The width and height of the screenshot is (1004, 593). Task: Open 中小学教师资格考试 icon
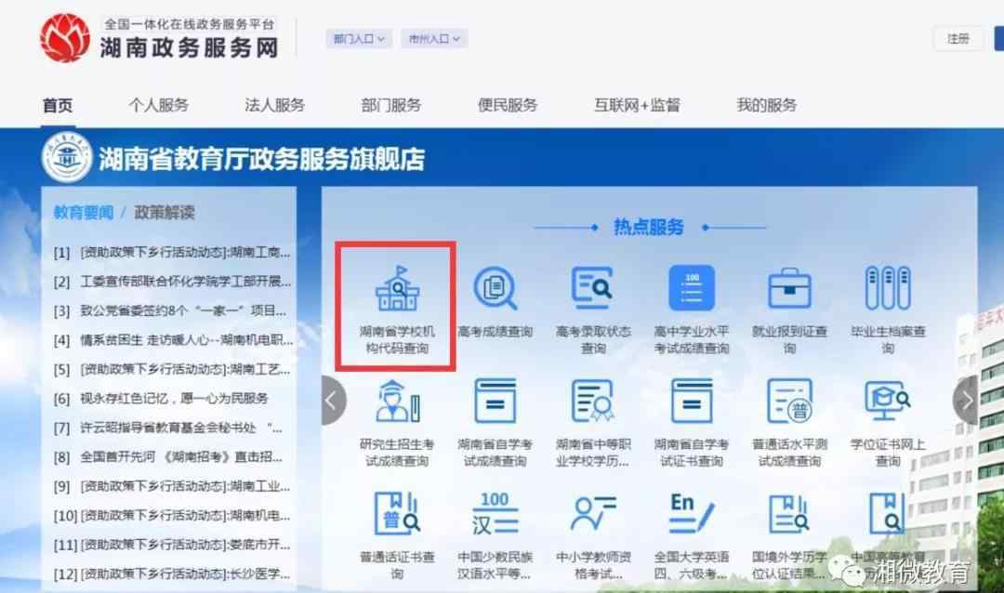click(593, 514)
